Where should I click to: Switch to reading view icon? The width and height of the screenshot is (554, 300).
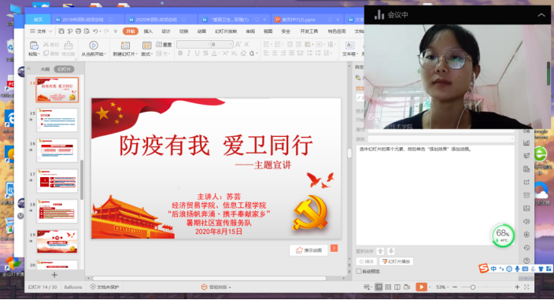coord(397,287)
